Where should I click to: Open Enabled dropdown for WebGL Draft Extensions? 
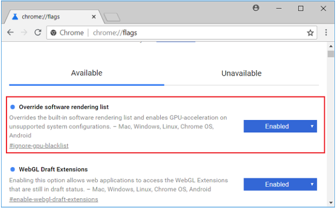click(x=280, y=184)
